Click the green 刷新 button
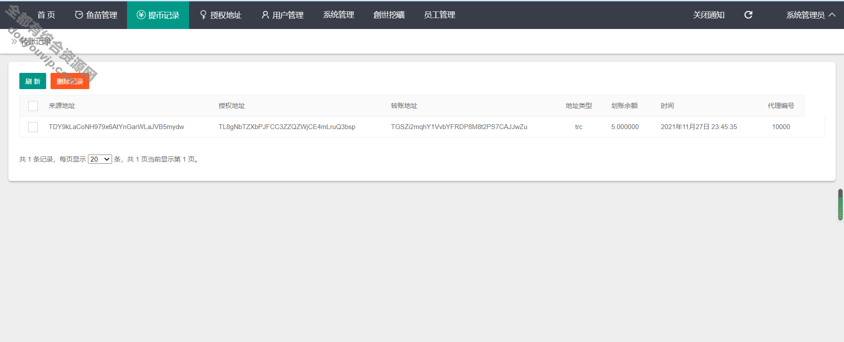 [x=33, y=81]
